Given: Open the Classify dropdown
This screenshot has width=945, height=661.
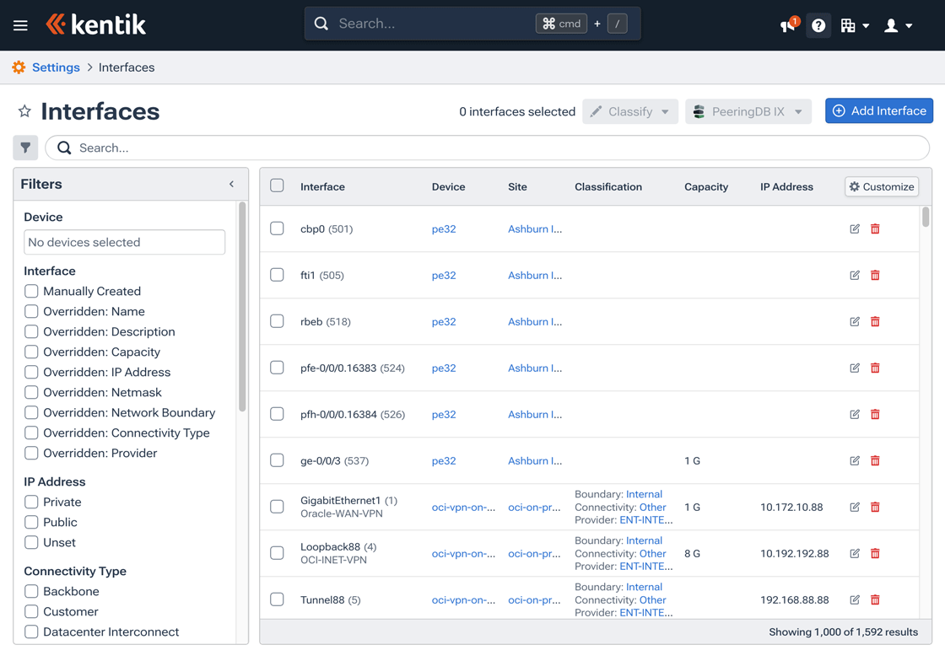Looking at the screenshot, I should pyautogui.click(x=629, y=110).
